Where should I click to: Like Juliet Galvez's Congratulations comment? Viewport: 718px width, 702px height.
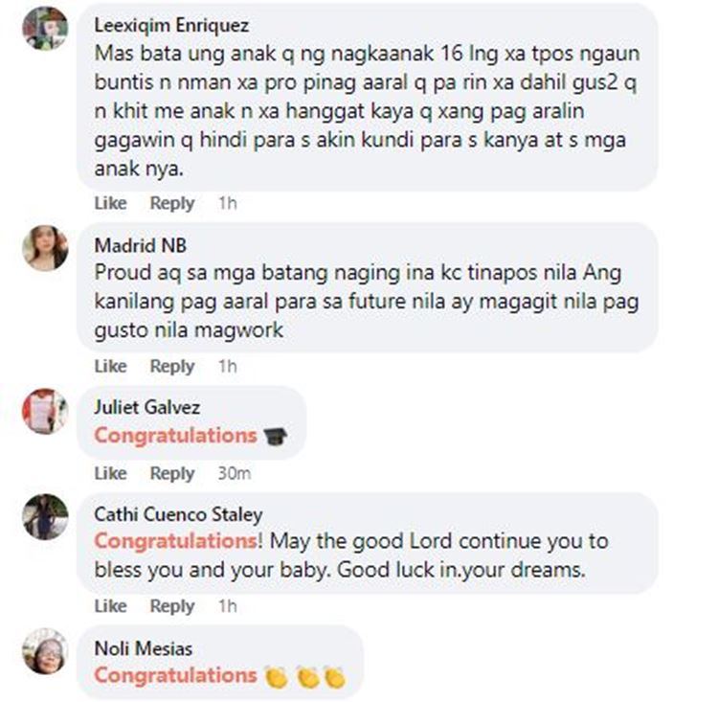(110, 473)
